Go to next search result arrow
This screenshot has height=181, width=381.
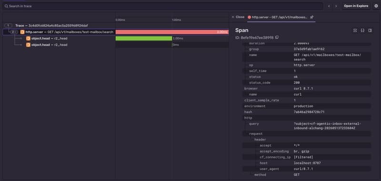point(336,6)
